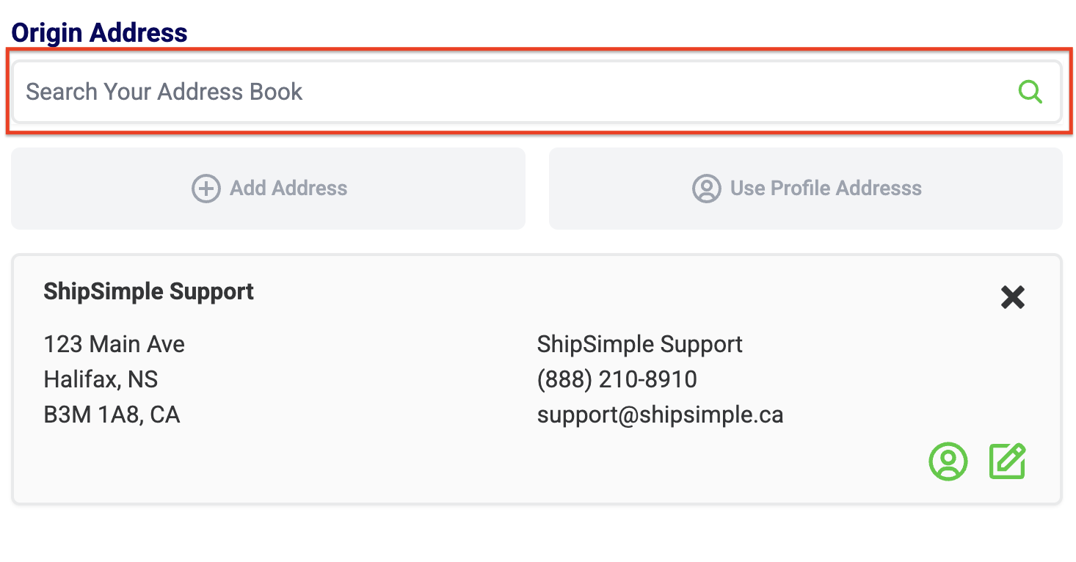
Task: Click the Origin Address heading
Action: point(99,33)
